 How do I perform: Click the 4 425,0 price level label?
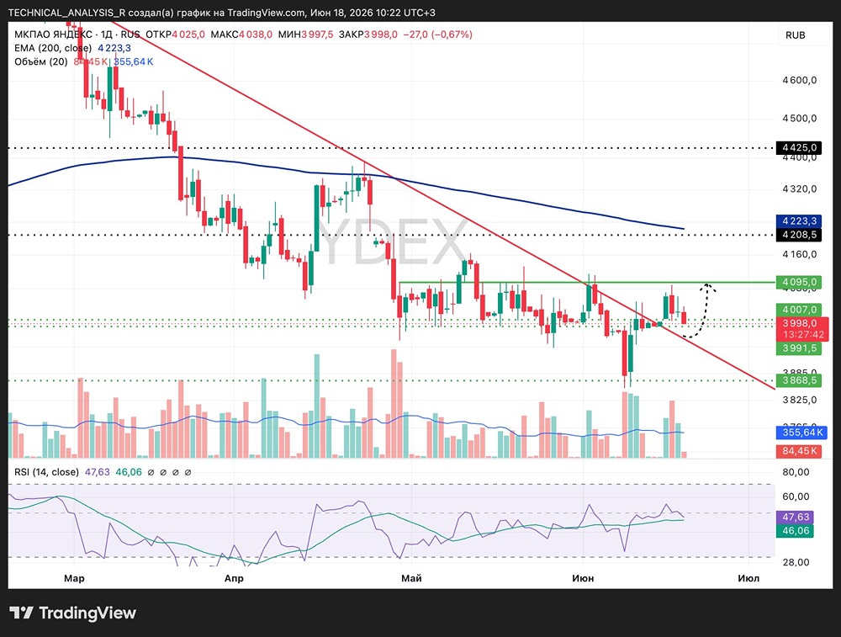(x=799, y=147)
